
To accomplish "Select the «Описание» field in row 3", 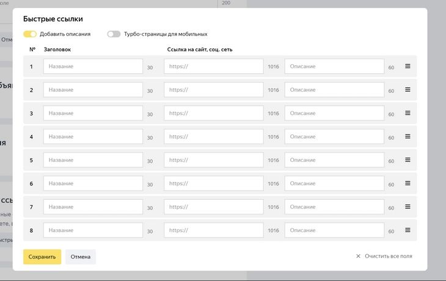I will tap(334, 113).
